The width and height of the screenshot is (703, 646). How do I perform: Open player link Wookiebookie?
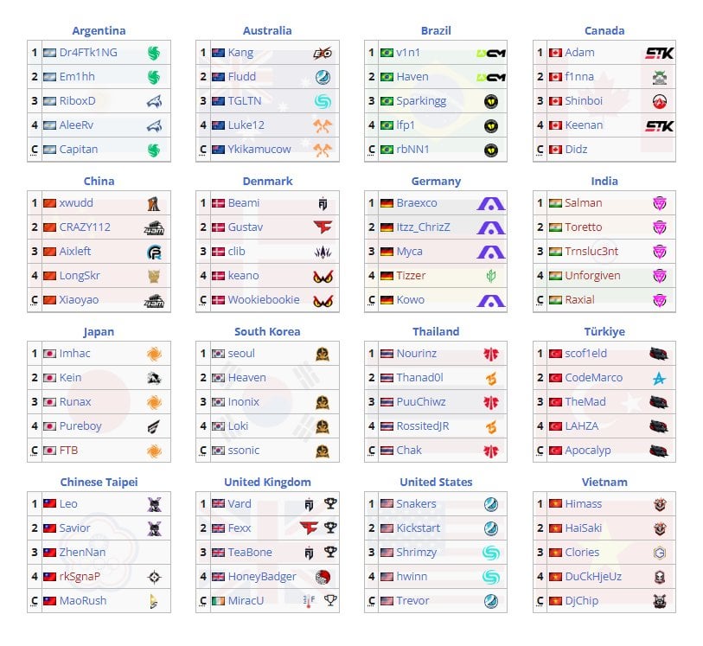pyautogui.click(x=264, y=300)
